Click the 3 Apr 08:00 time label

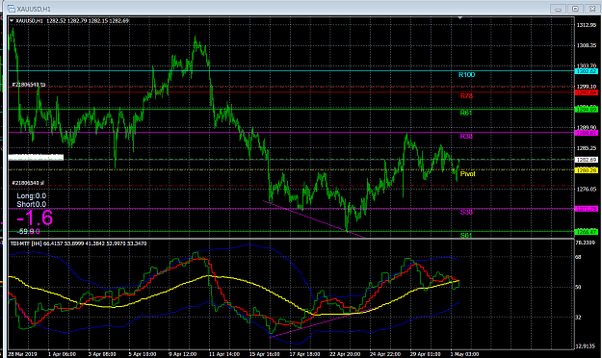[102, 354]
